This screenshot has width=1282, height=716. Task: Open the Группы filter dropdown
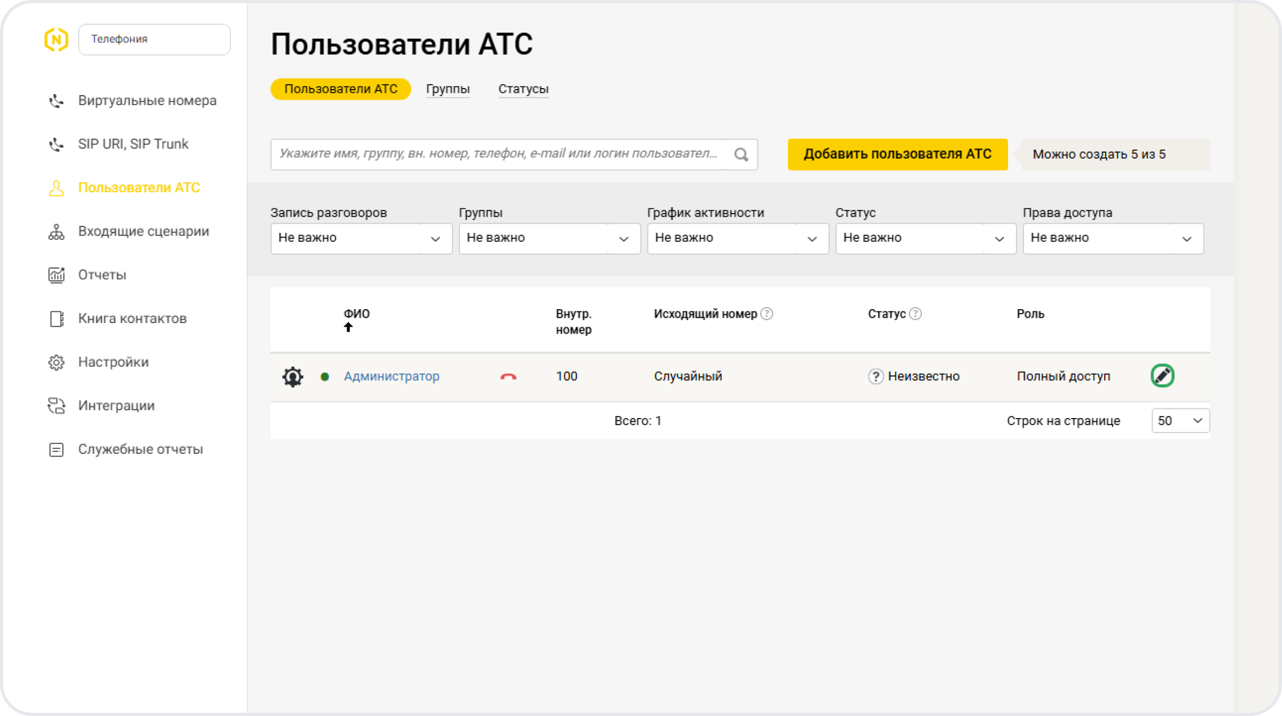[x=549, y=238]
